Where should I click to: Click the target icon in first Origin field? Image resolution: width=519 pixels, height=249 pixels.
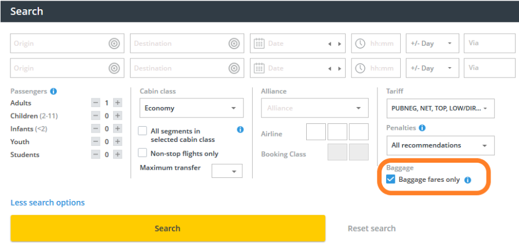click(x=114, y=43)
